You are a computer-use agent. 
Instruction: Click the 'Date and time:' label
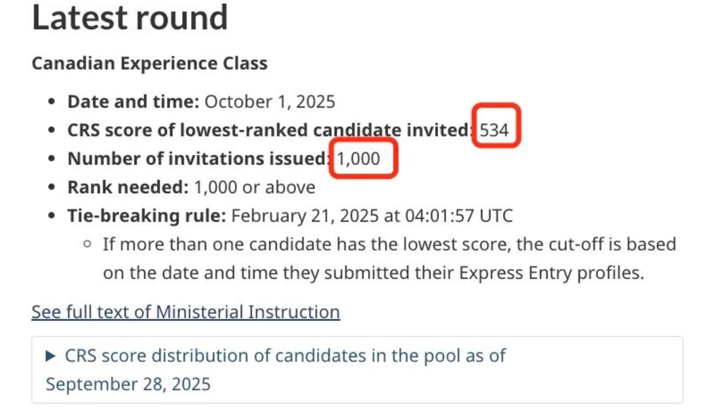click(134, 102)
